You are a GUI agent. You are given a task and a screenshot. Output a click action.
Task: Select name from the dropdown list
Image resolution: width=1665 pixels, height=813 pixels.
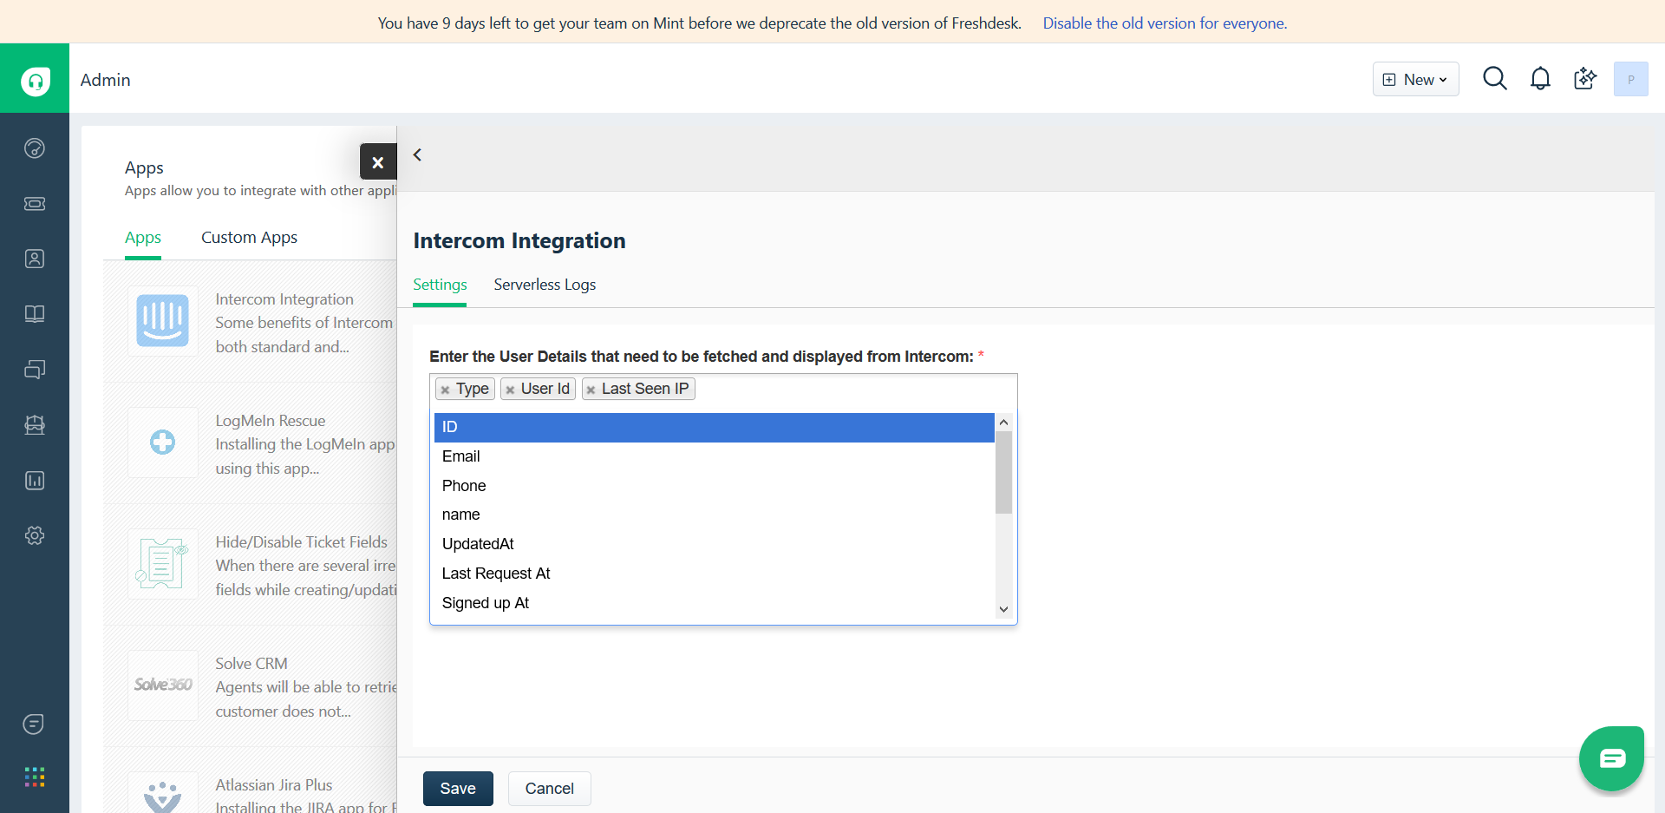tap(714, 515)
